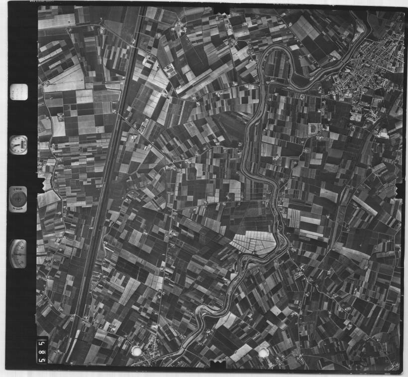
Task: Click the left white punch hole
Action: (136, 352)
